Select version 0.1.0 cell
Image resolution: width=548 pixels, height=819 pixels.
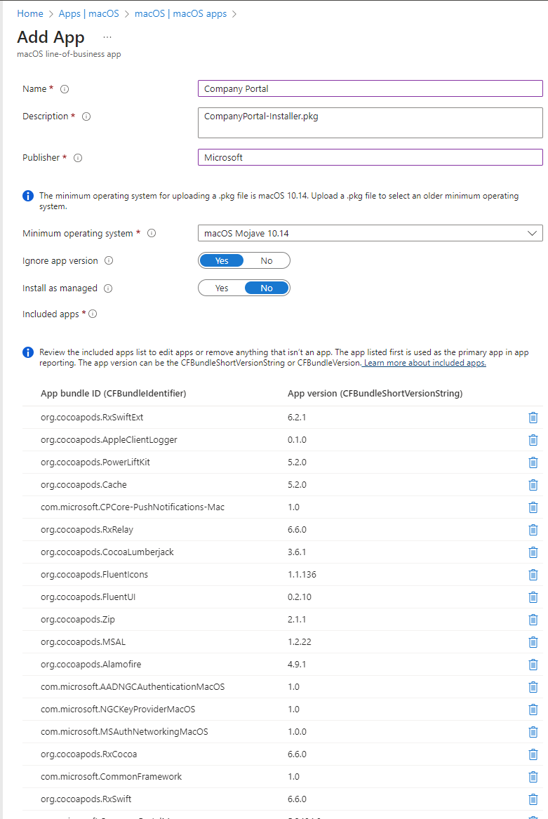point(297,440)
